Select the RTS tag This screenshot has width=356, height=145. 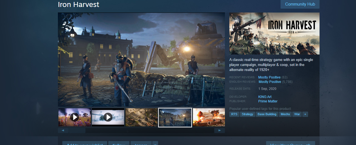pos(234,114)
